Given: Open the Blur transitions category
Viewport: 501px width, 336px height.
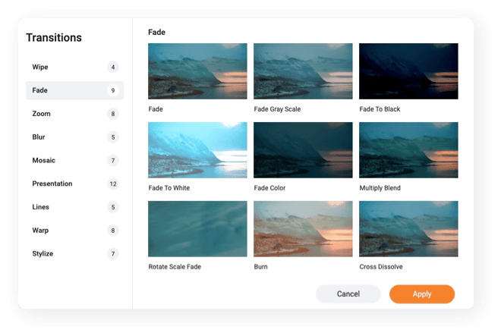Looking at the screenshot, I should point(74,137).
